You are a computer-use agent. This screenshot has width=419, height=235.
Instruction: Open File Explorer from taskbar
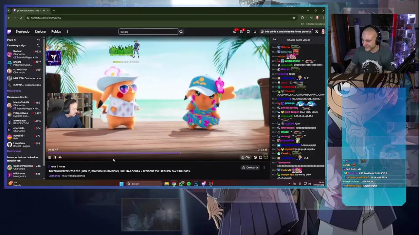point(166,184)
